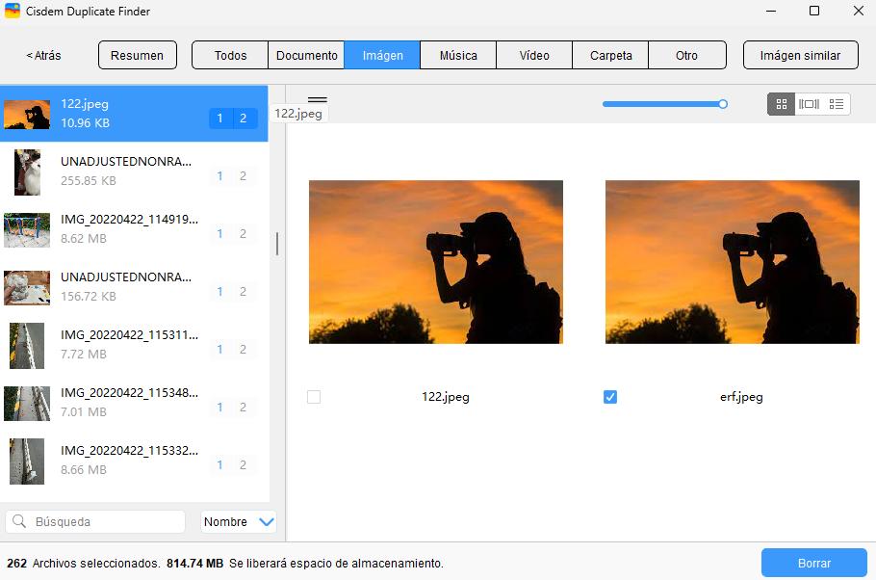Viewport: 876px width, 580px height.
Task: Click the magnifier icon in search field
Action: (x=20, y=521)
